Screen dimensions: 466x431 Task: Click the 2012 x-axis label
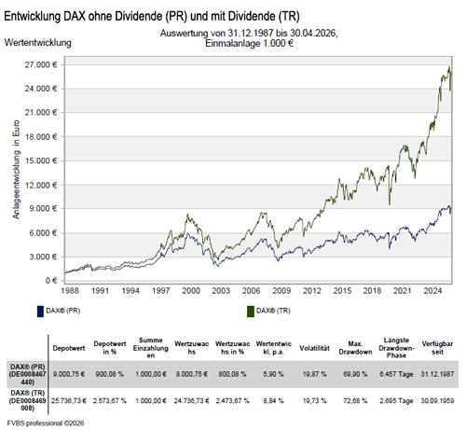click(312, 291)
